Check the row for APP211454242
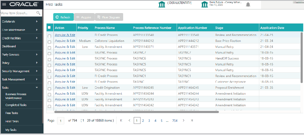 (49, 106)
